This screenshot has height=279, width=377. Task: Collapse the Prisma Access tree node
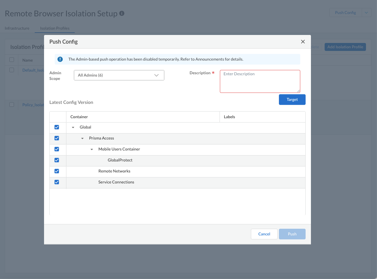82,139
